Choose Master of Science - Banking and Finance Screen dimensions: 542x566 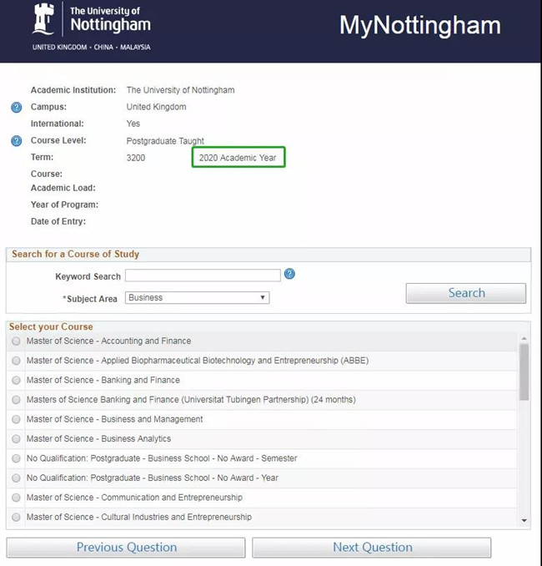[x=16, y=380]
